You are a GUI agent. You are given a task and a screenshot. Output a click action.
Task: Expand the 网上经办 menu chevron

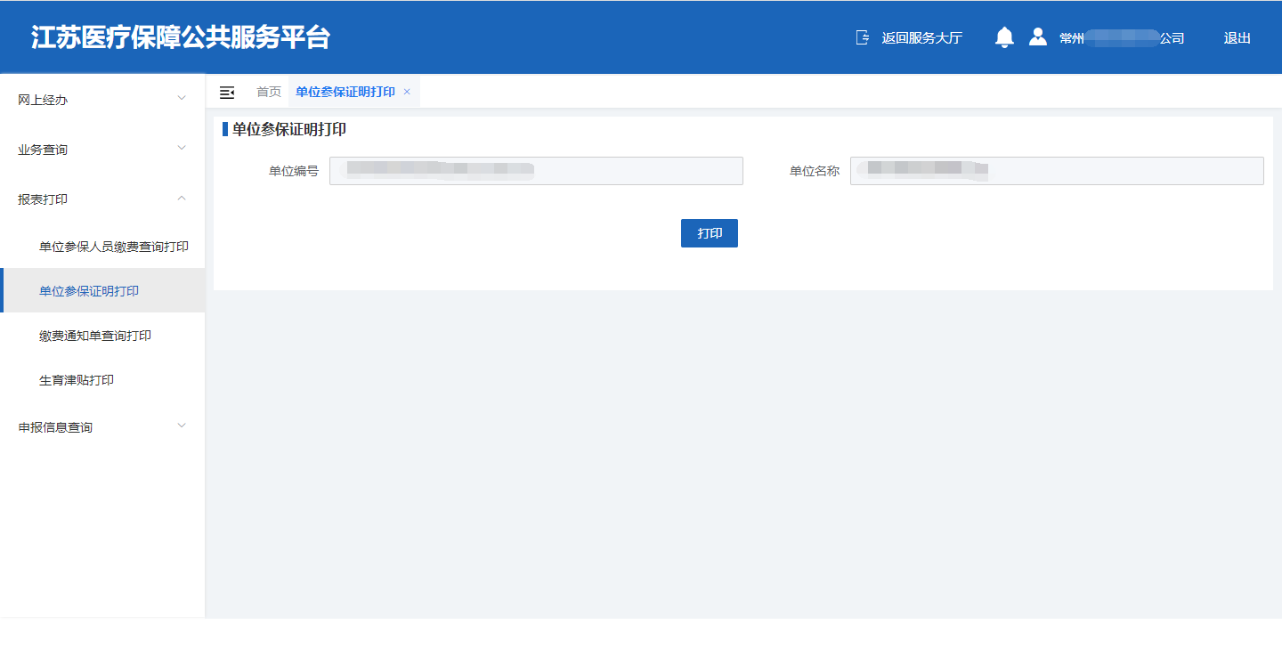(182, 98)
